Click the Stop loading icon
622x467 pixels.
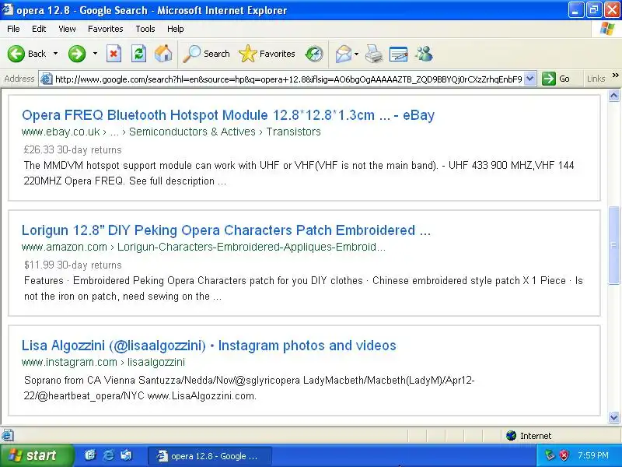[114, 54]
